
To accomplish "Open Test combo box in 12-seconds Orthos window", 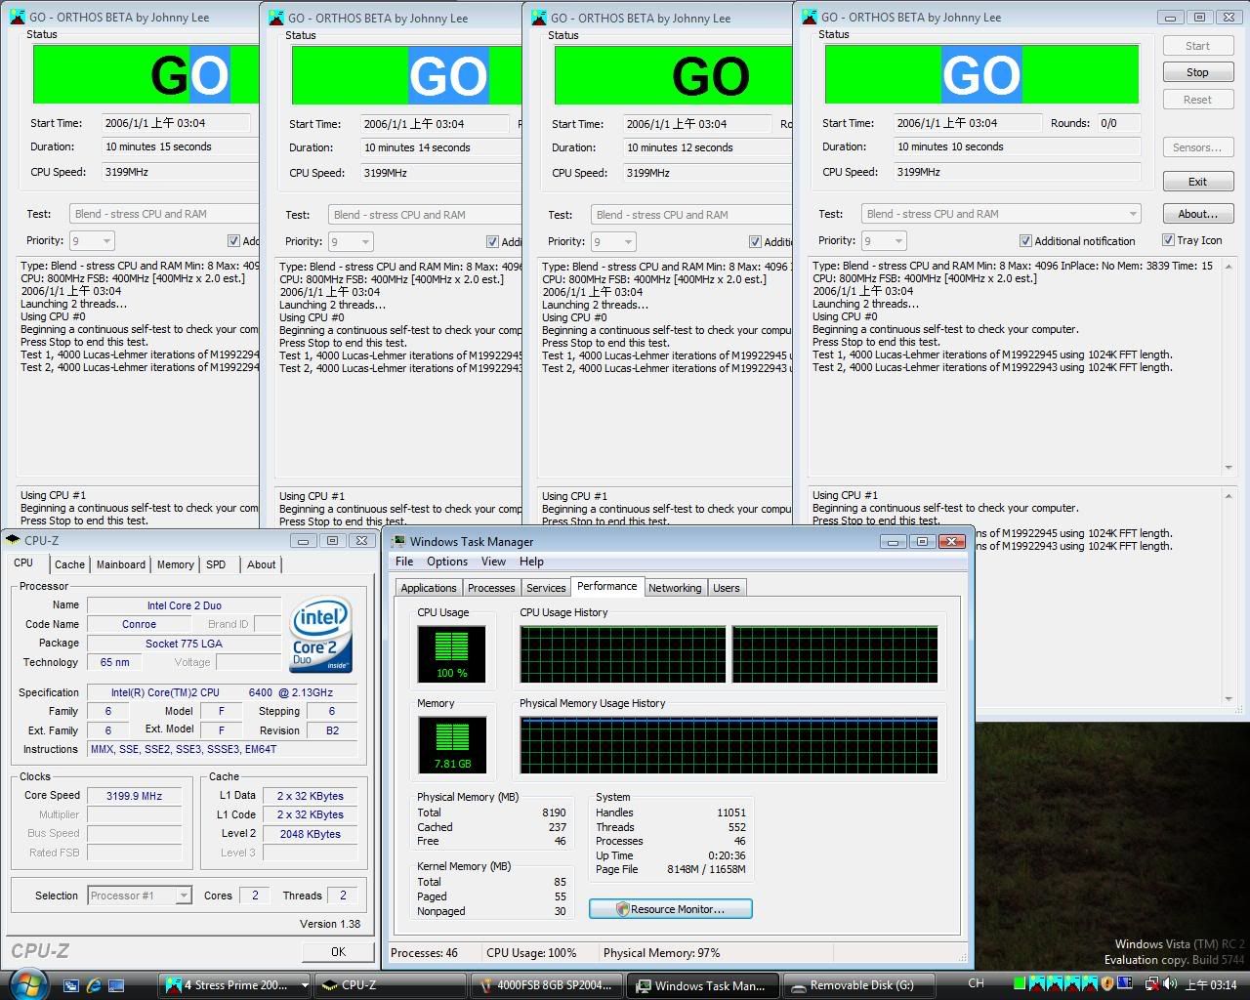I will tap(690, 215).
